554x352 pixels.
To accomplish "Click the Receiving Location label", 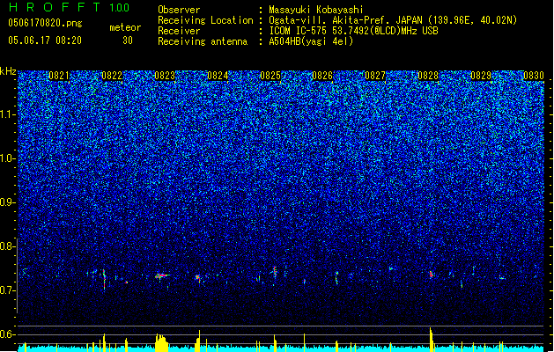I will [205, 20].
